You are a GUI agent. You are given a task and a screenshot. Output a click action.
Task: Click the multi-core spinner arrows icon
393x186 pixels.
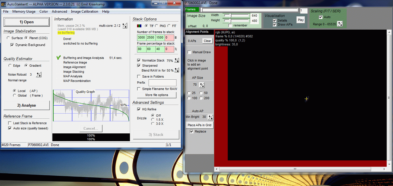[125, 26]
